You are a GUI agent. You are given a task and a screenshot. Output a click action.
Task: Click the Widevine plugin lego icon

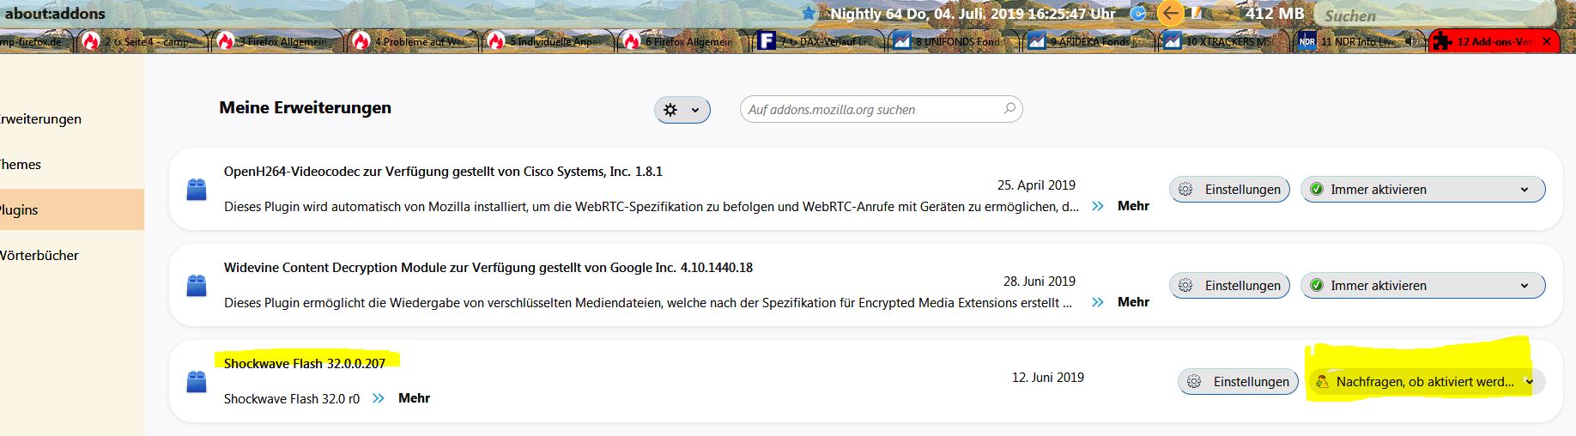tap(197, 286)
